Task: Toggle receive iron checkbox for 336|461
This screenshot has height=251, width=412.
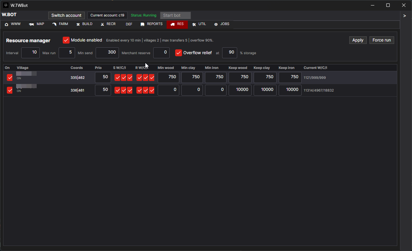Action: [152, 90]
